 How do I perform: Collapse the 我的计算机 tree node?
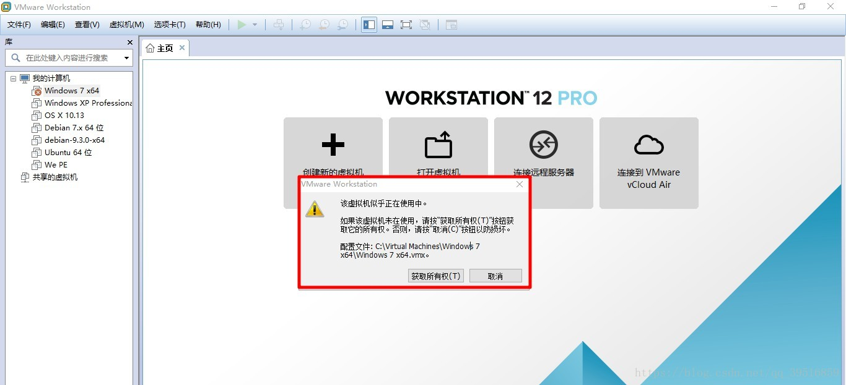(13, 78)
